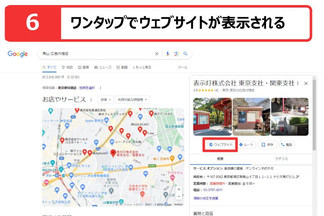Image resolution: width=324 pixels, height=216 pixels.
Task: Switch to the 地図 tab
Action: [67, 67]
